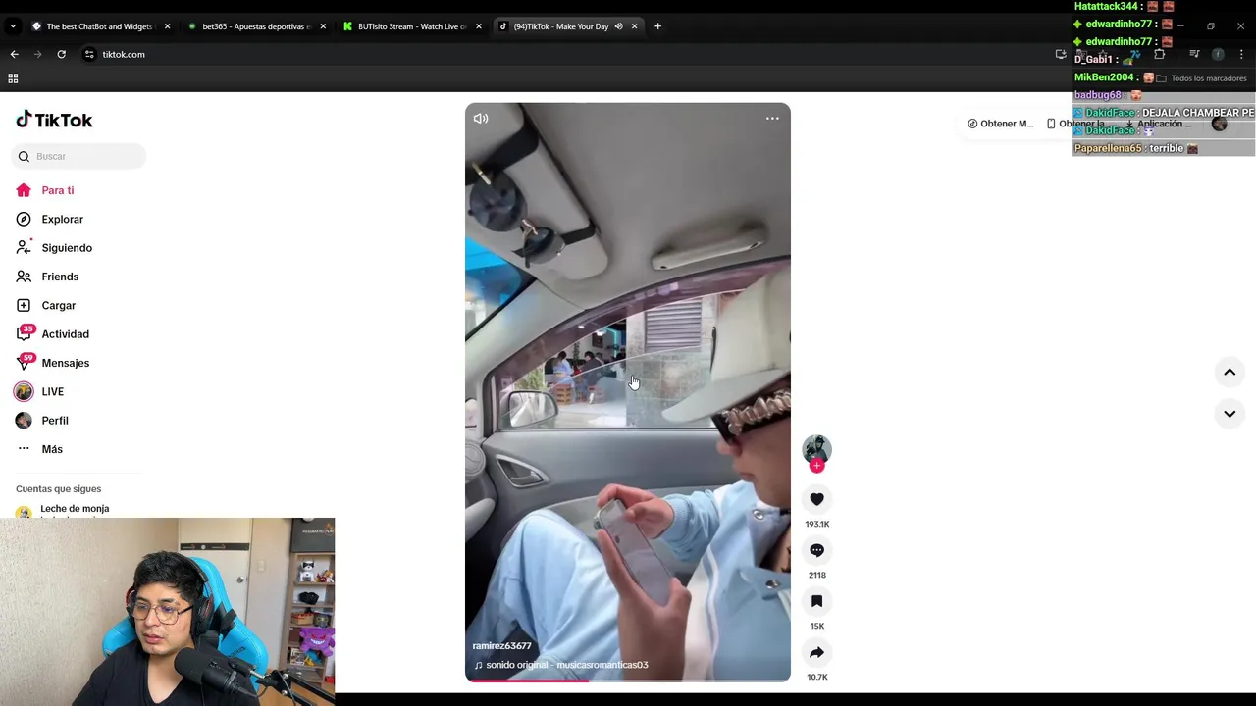Open the comments on the video

click(816, 550)
